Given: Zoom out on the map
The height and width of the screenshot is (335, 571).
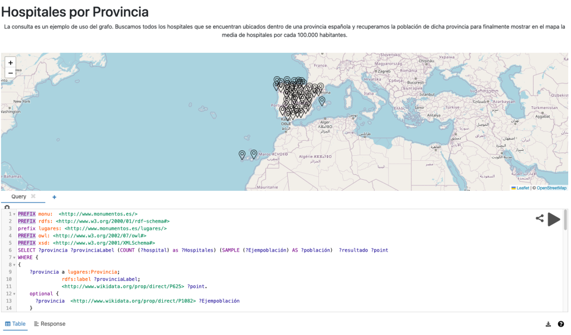Looking at the screenshot, I should coord(10,73).
